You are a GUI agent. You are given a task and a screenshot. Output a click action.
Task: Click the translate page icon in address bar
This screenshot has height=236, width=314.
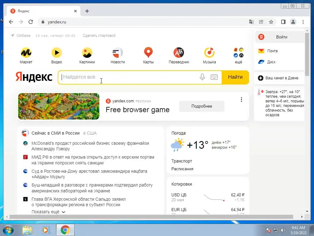[x=251, y=22]
